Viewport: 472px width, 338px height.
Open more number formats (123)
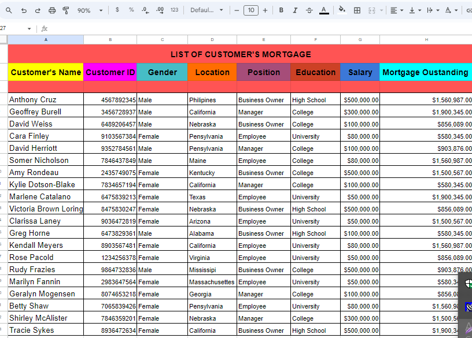tap(174, 10)
